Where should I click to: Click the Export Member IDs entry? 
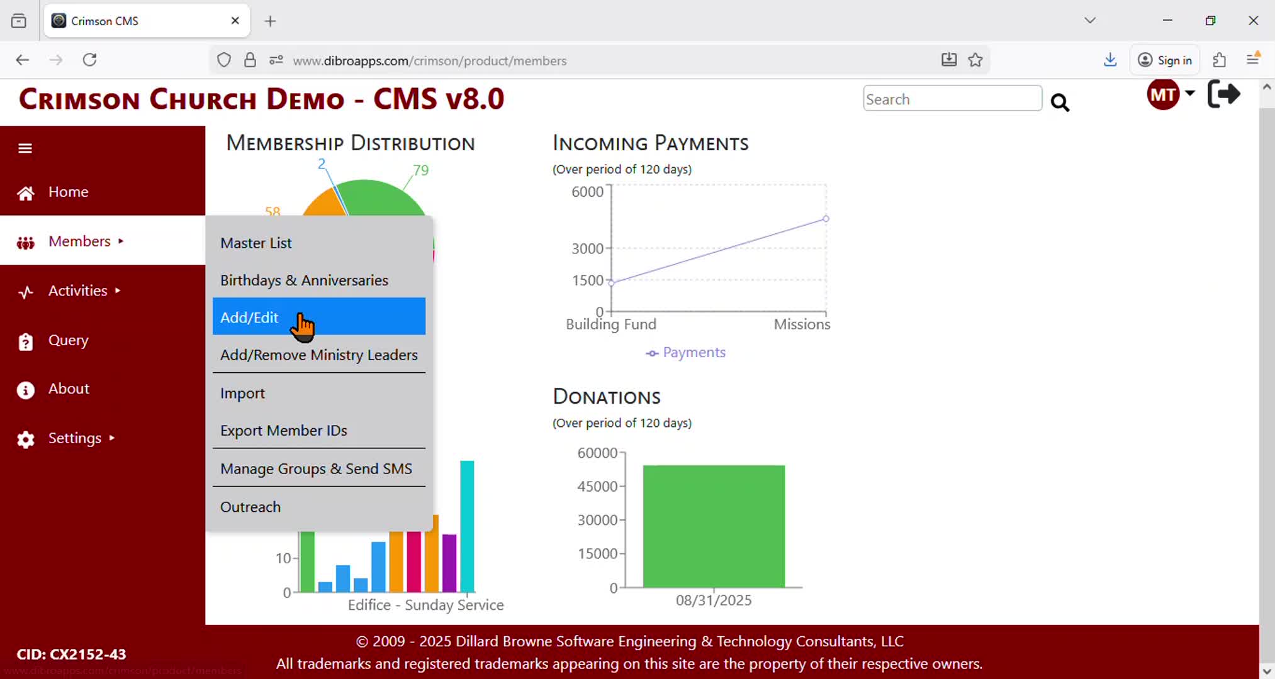click(x=283, y=431)
